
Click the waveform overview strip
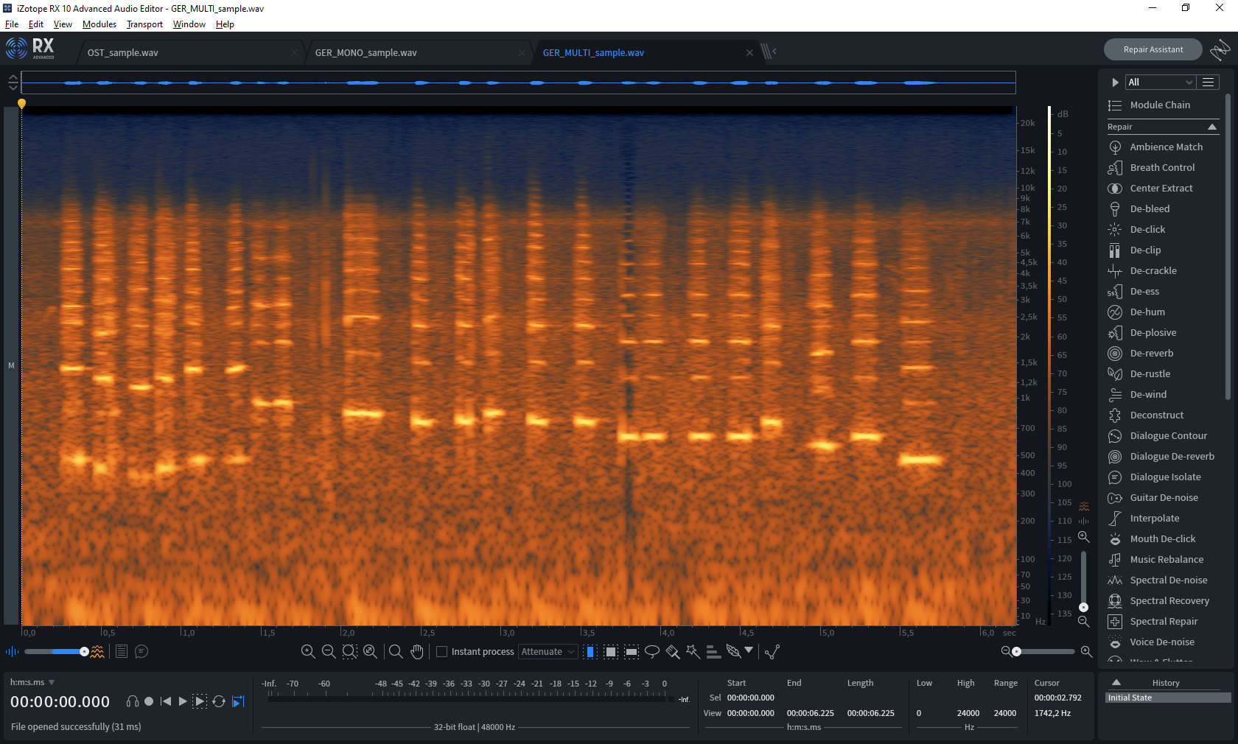pyautogui.click(x=518, y=83)
